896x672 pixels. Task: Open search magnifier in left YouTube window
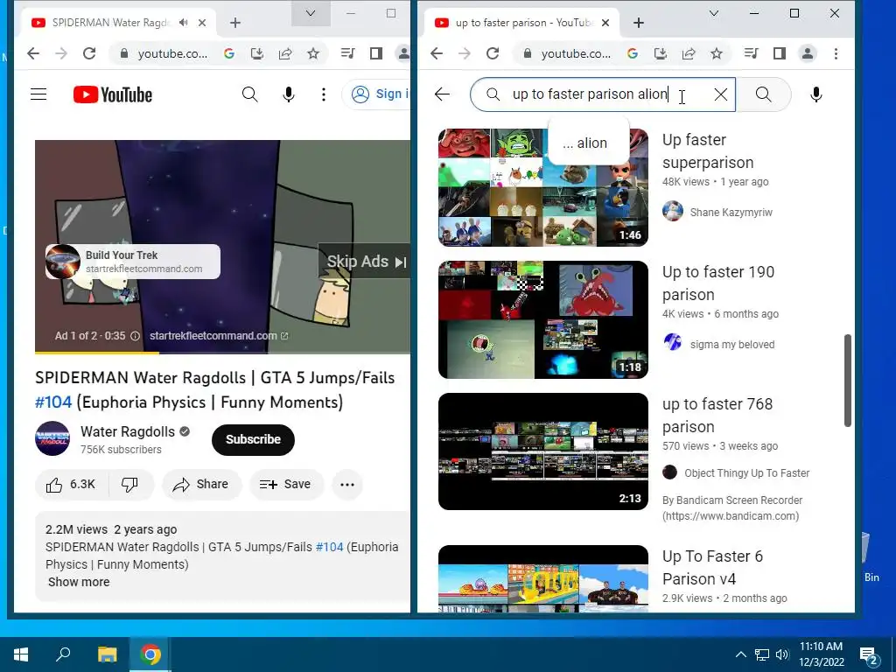pos(249,94)
